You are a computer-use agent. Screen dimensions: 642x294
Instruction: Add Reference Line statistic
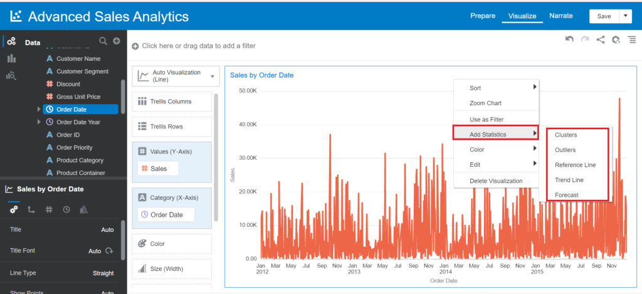[576, 165]
